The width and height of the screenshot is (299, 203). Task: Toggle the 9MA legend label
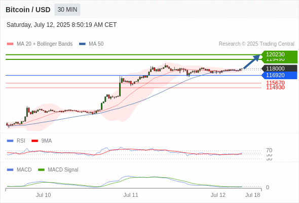[x=47, y=141]
